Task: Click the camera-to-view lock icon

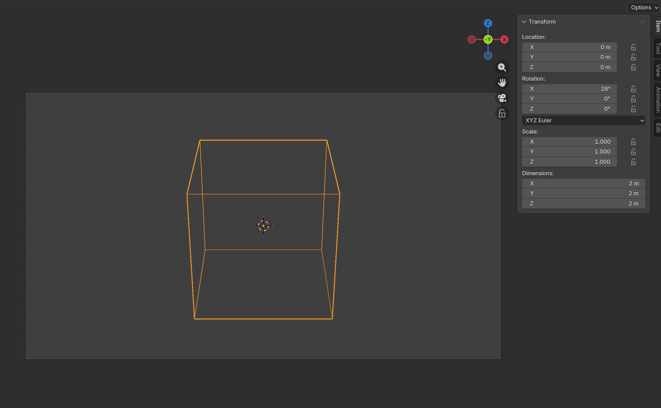Action: point(502,113)
